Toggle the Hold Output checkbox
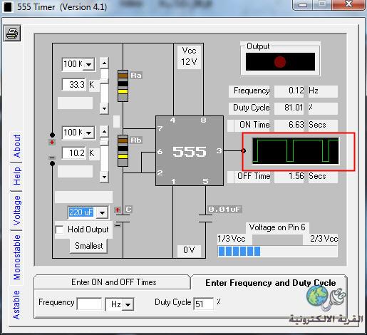367x335 pixels. point(59,230)
